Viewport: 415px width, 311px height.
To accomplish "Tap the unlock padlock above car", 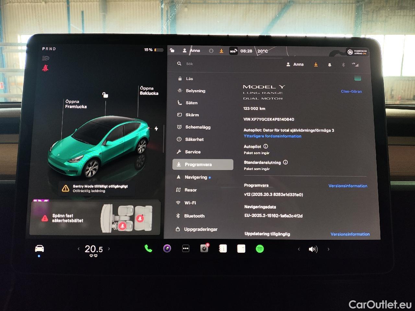I will click(x=105, y=95).
